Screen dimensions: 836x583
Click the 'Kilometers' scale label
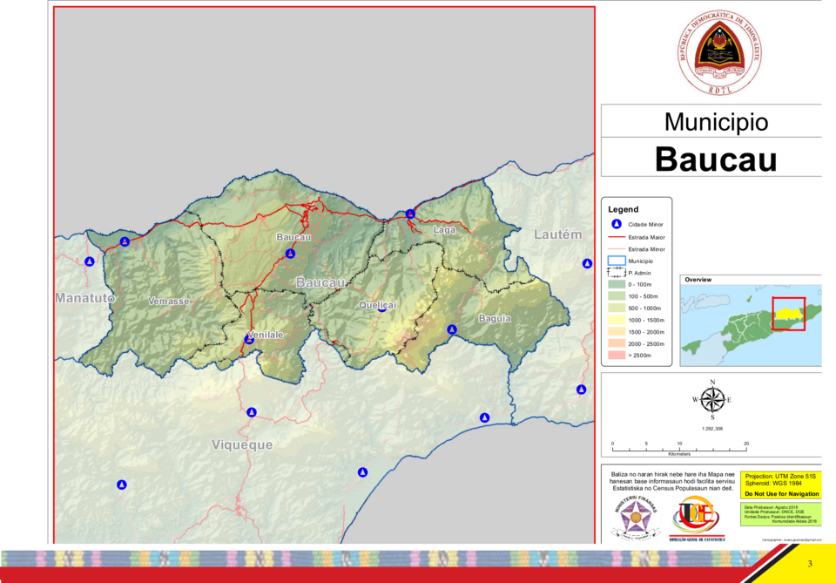(679, 454)
